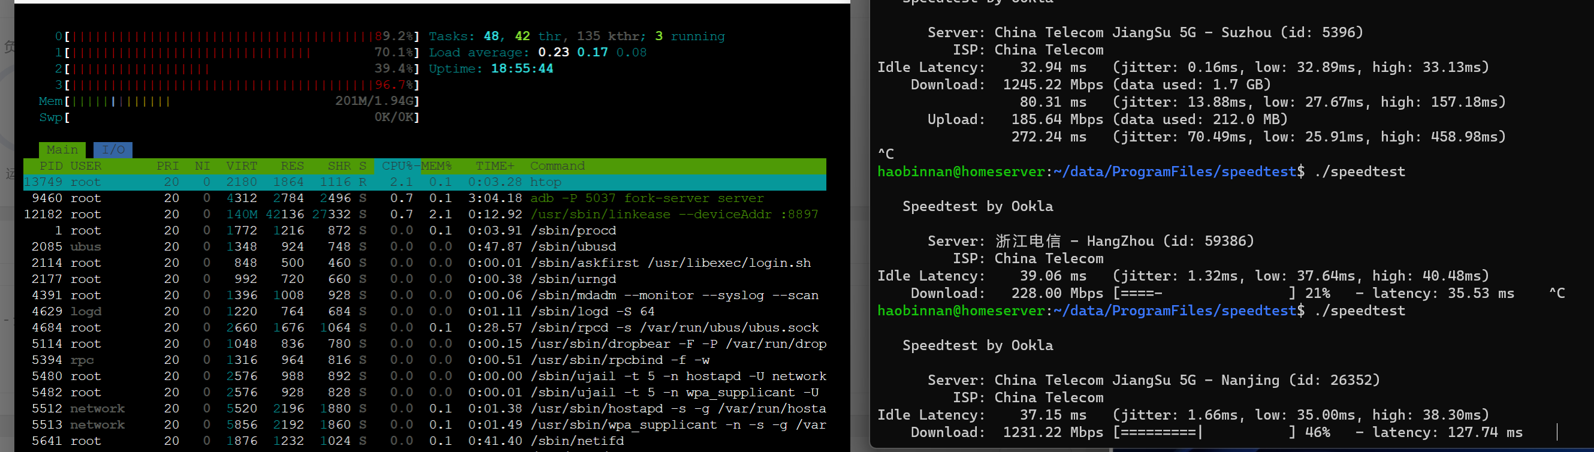Sort processes by the CPU% column header
Image resolution: width=1594 pixels, height=452 pixels.
[x=397, y=166]
